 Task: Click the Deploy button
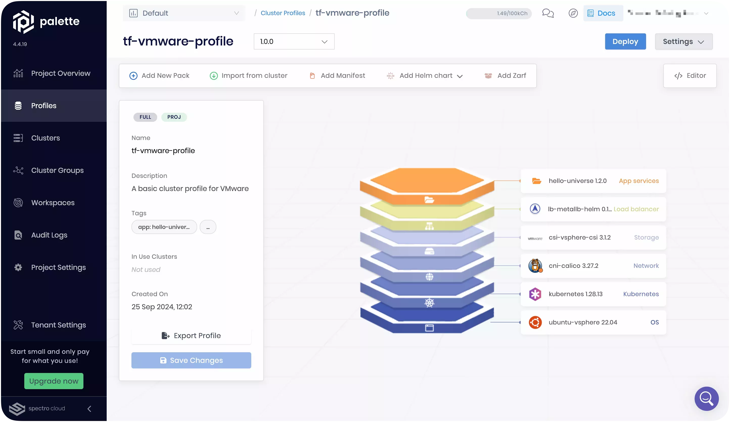[x=626, y=41]
